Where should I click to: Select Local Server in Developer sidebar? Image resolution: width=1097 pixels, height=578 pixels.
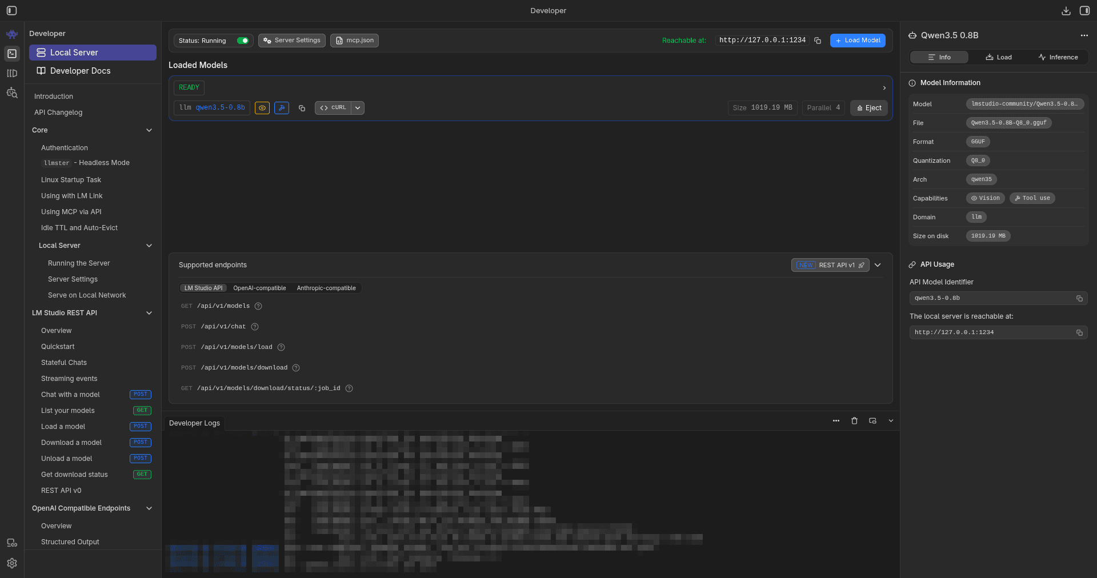tap(93, 53)
